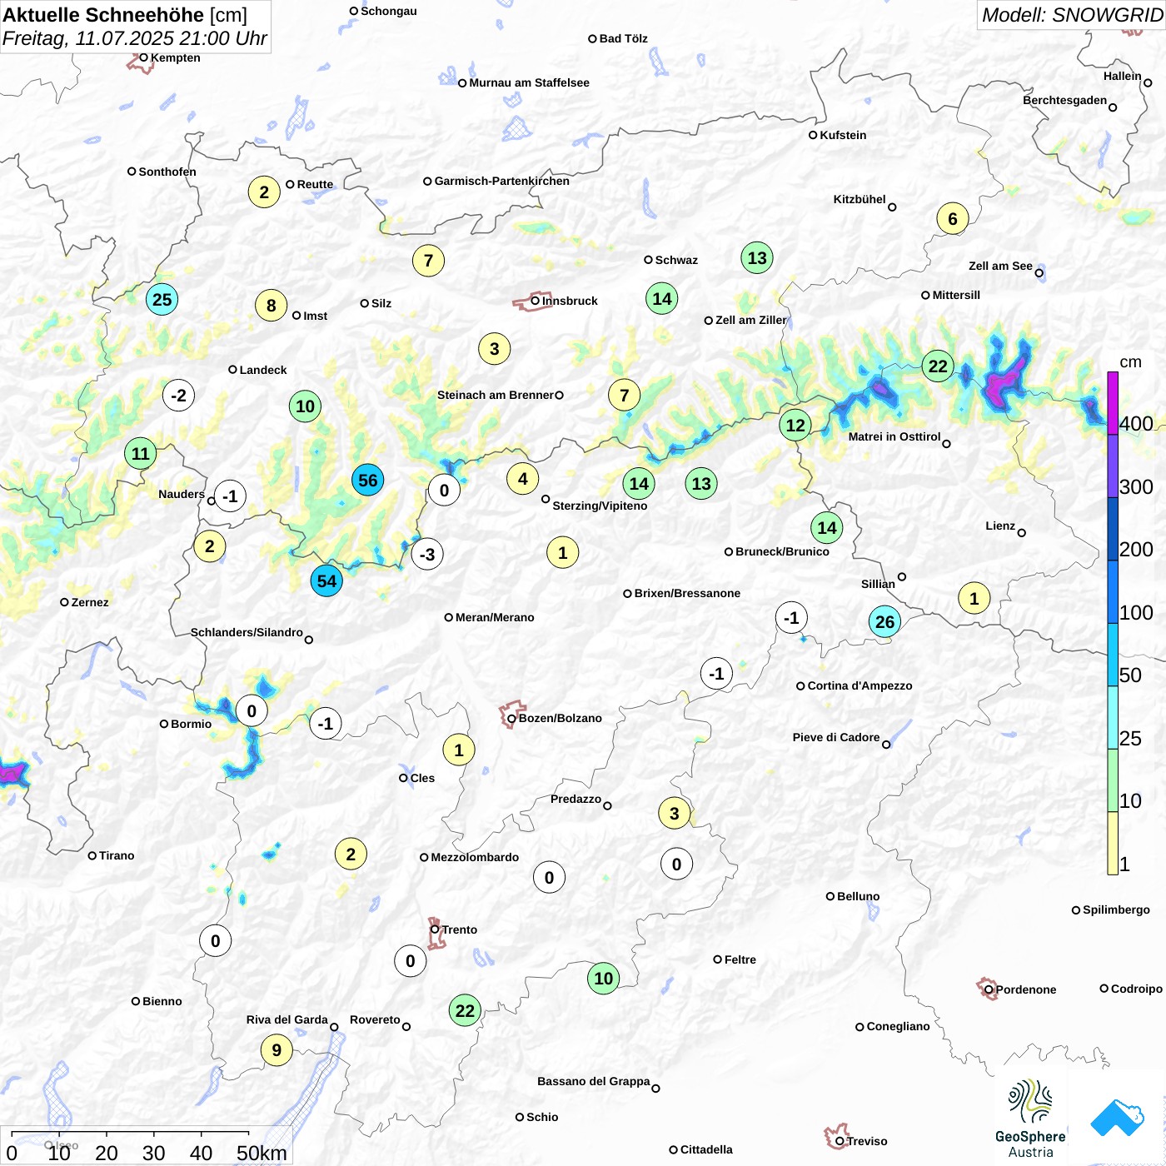The image size is (1166, 1166).
Task: Select the 10 cm green legend swatch
Action: (x=1113, y=780)
